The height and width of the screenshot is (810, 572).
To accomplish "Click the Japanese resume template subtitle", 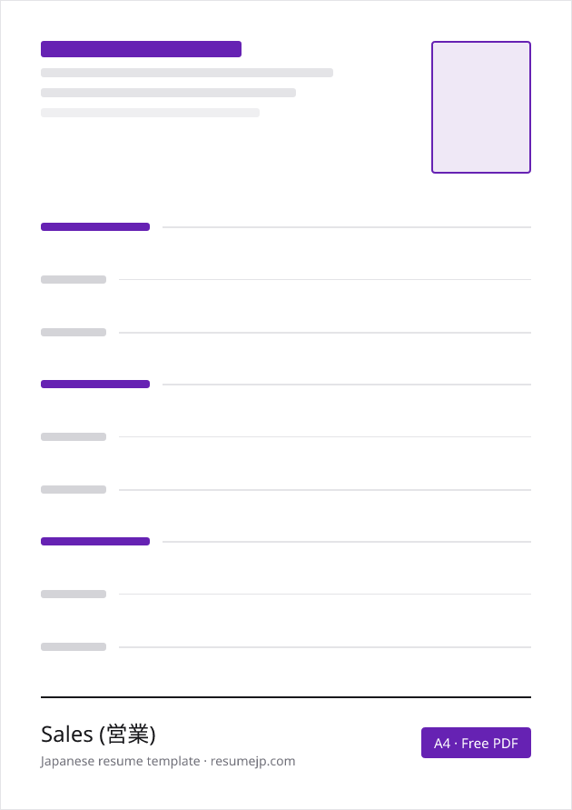I will tap(120, 762).
